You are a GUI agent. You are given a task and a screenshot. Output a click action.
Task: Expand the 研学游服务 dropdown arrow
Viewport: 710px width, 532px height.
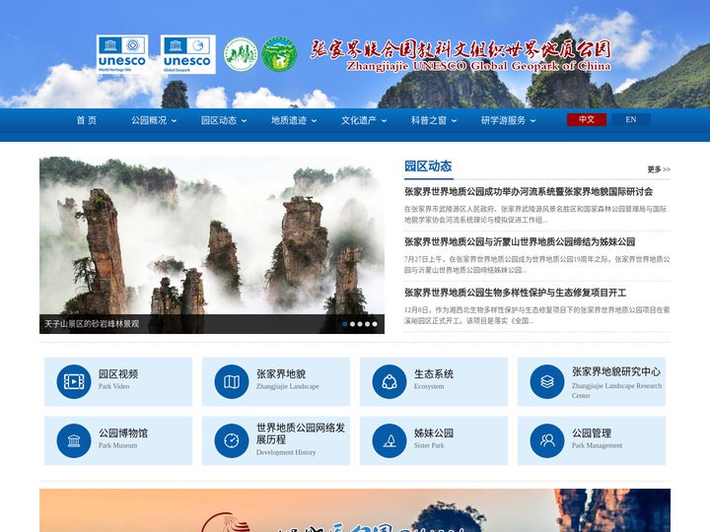(532, 121)
